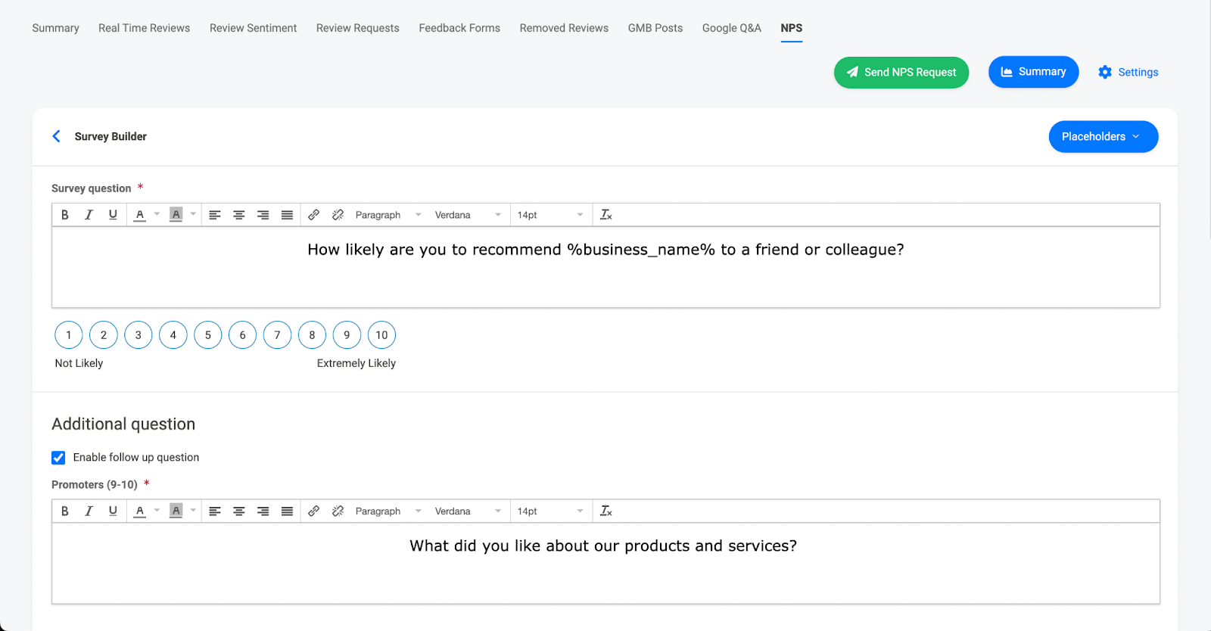Open Removed Reviews tab

click(x=564, y=28)
